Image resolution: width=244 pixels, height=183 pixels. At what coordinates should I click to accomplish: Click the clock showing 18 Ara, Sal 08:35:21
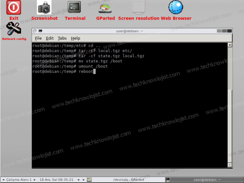pos(56,180)
